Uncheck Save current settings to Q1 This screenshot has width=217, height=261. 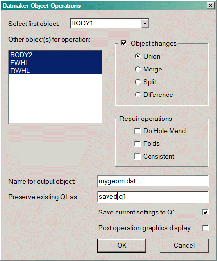click(205, 212)
